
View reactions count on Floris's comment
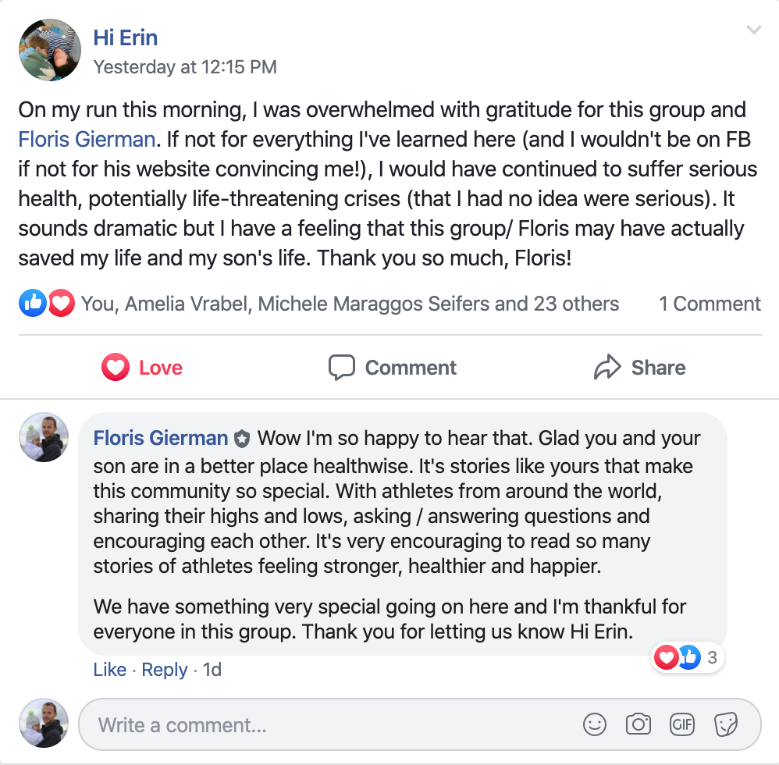[x=688, y=658]
